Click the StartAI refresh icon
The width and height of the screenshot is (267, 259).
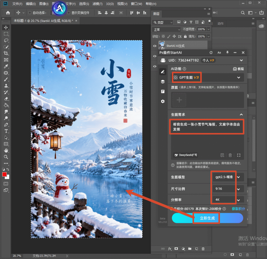(211, 53)
